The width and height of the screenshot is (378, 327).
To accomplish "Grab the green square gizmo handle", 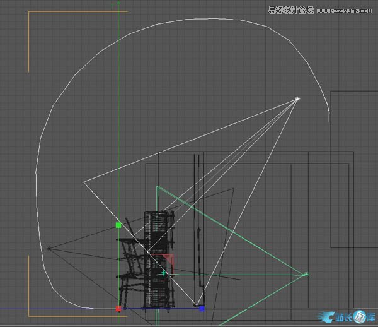I will [x=118, y=225].
